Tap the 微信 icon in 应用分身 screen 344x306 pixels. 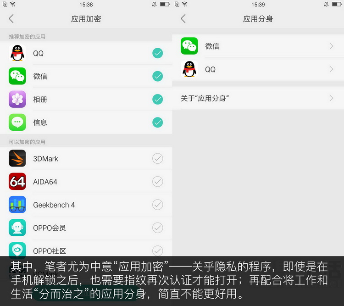tap(189, 46)
